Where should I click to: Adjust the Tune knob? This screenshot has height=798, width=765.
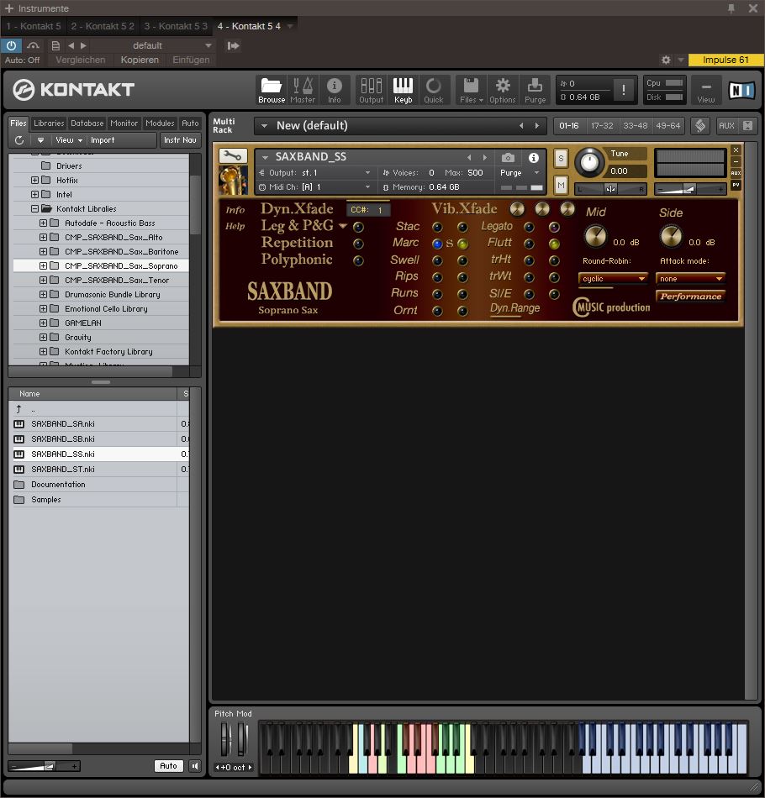point(589,162)
